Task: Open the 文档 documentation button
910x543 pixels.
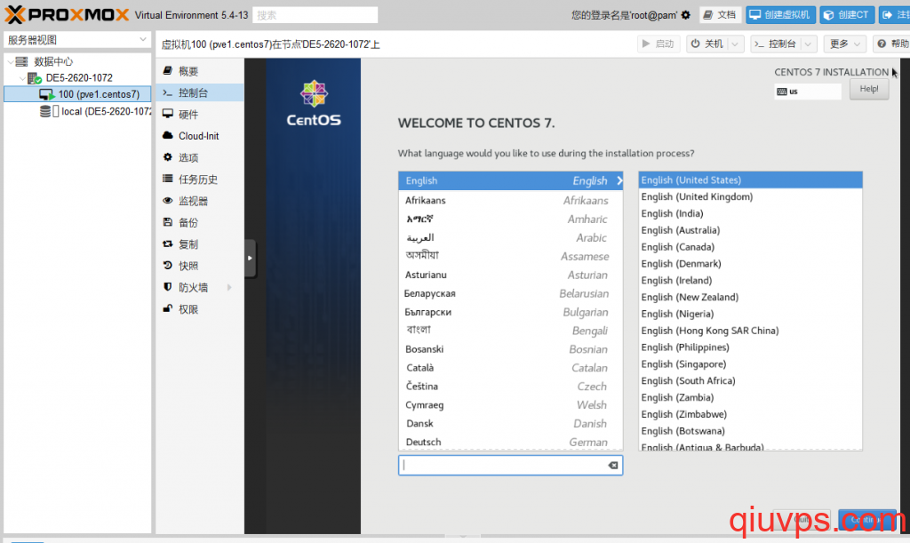Action: coord(721,15)
